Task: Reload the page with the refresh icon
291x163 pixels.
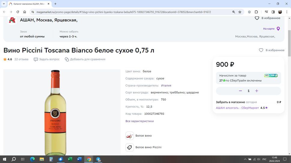Action: tap(18, 12)
